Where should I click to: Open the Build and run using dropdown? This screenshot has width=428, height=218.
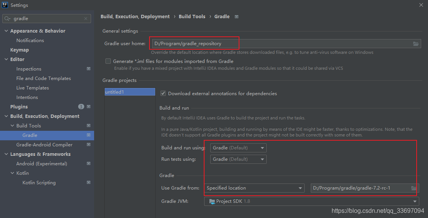pos(238,148)
